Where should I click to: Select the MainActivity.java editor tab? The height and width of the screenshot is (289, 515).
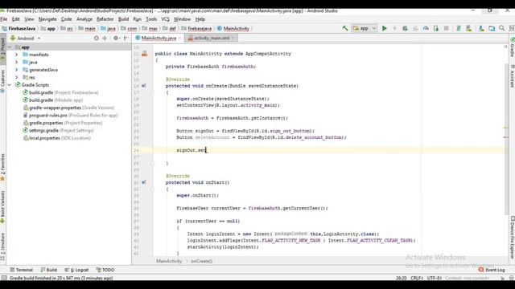(159, 38)
